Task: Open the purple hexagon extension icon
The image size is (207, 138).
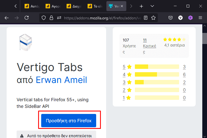Action: point(190,18)
